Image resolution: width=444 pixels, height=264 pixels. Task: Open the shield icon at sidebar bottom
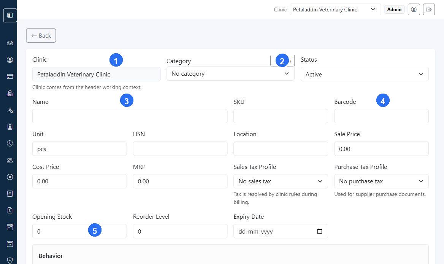point(10,260)
